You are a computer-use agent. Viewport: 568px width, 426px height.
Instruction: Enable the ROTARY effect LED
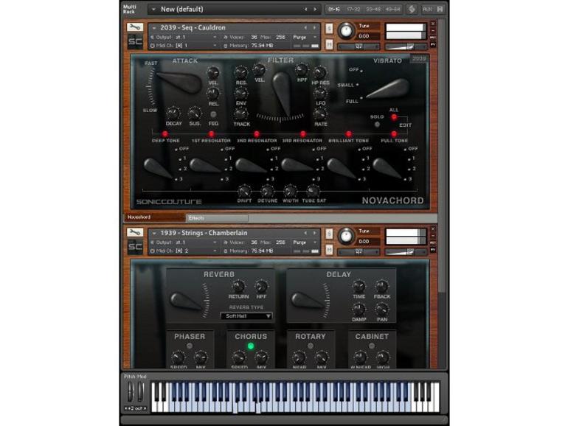[310, 346]
